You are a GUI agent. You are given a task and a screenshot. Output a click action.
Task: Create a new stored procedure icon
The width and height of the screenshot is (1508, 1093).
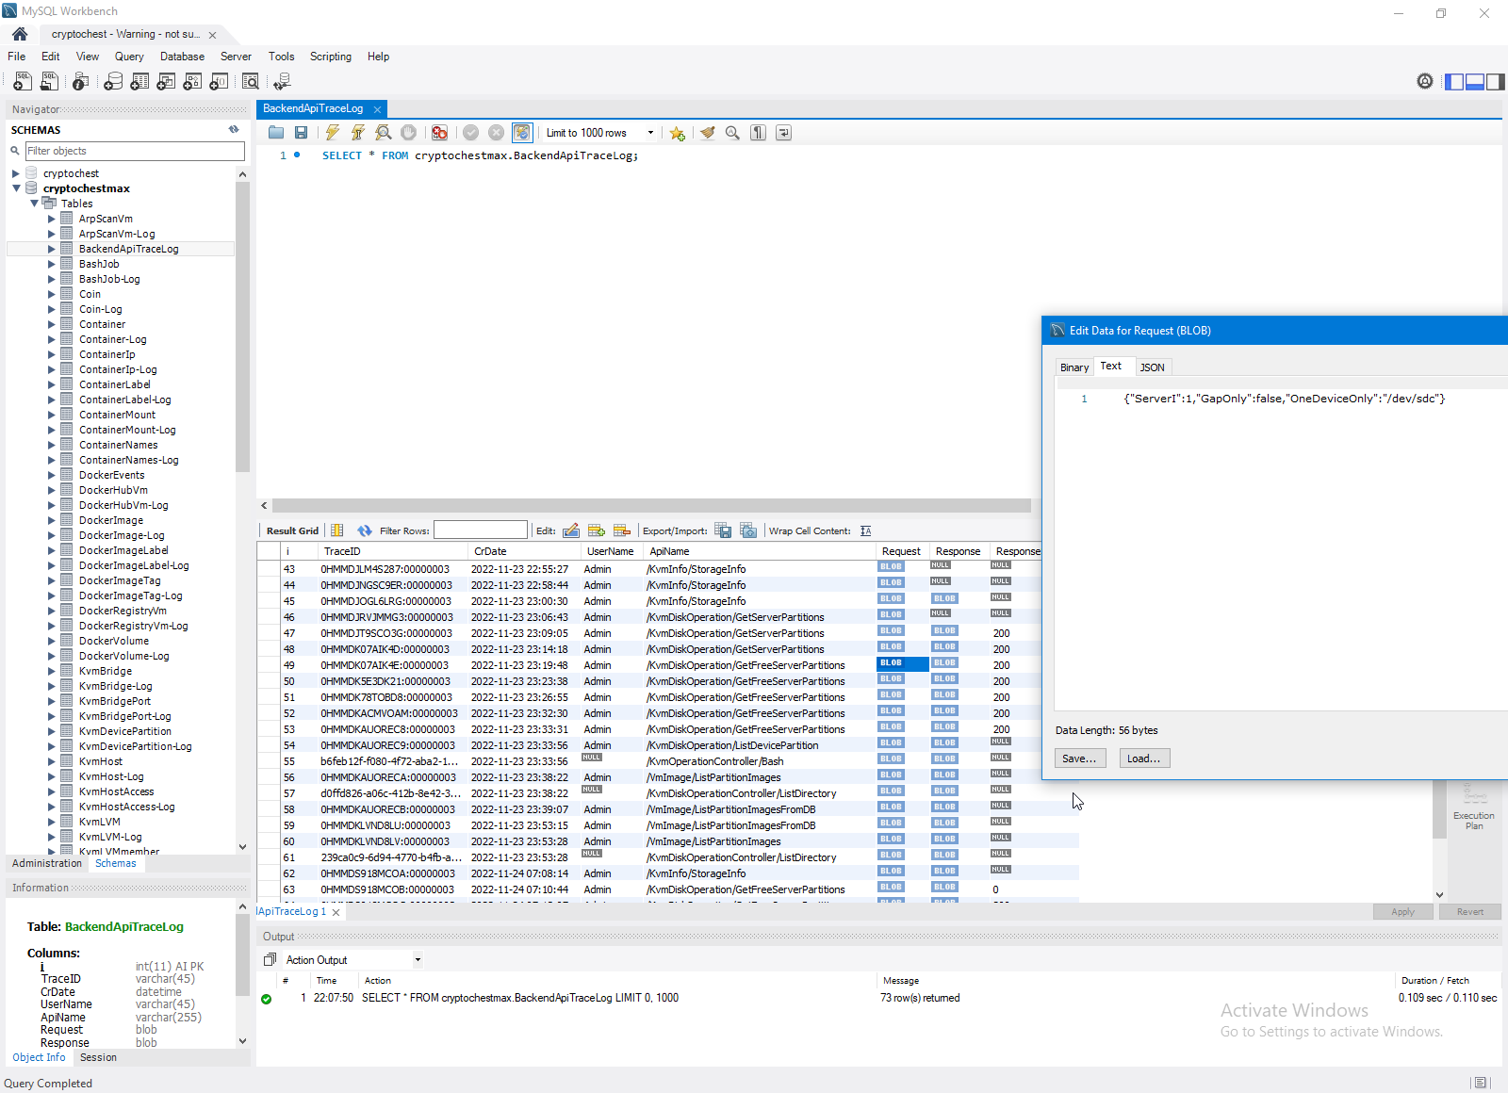tap(192, 82)
